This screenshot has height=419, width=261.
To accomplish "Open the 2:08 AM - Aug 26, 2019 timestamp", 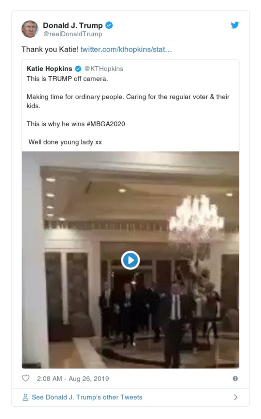I will [x=73, y=379].
